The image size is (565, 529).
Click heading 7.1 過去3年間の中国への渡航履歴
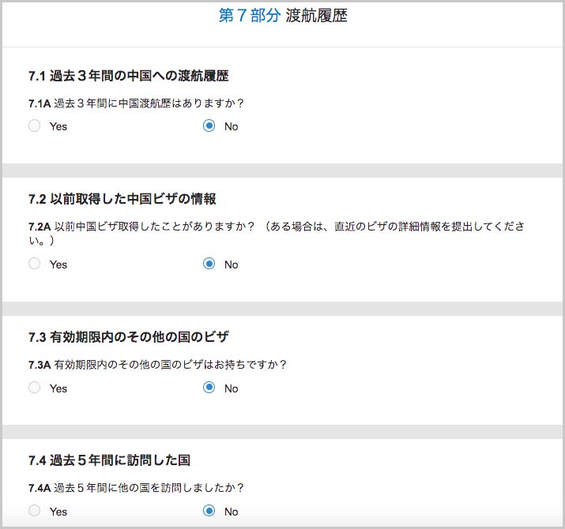tap(128, 77)
